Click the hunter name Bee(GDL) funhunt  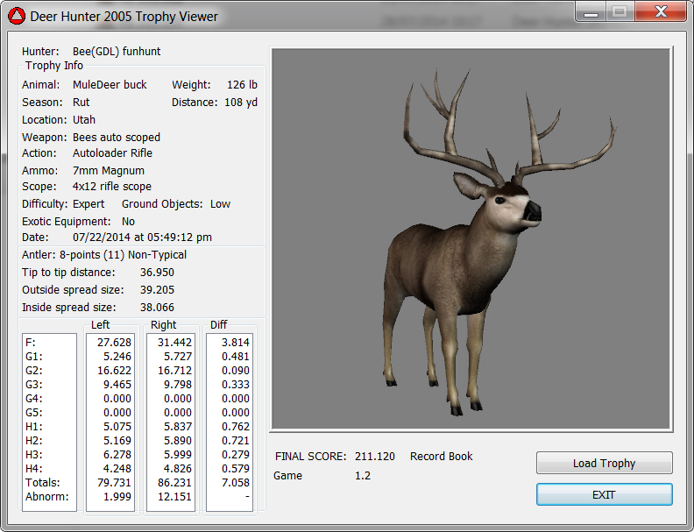(x=117, y=52)
